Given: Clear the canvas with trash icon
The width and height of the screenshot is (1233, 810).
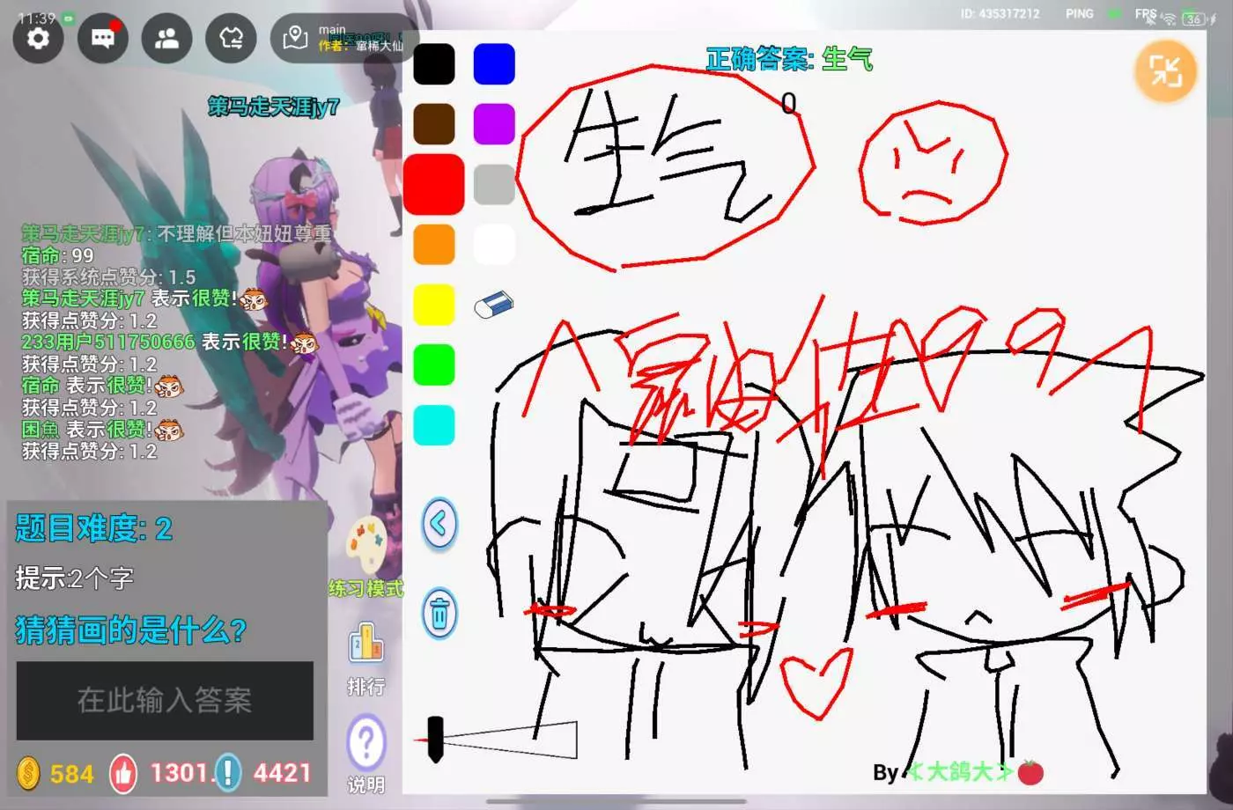Looking at the screenshot, I should coord(439,613).
